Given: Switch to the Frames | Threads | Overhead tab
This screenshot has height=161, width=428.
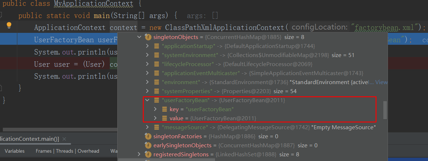Looking at the screenshot, I should 67,151.
